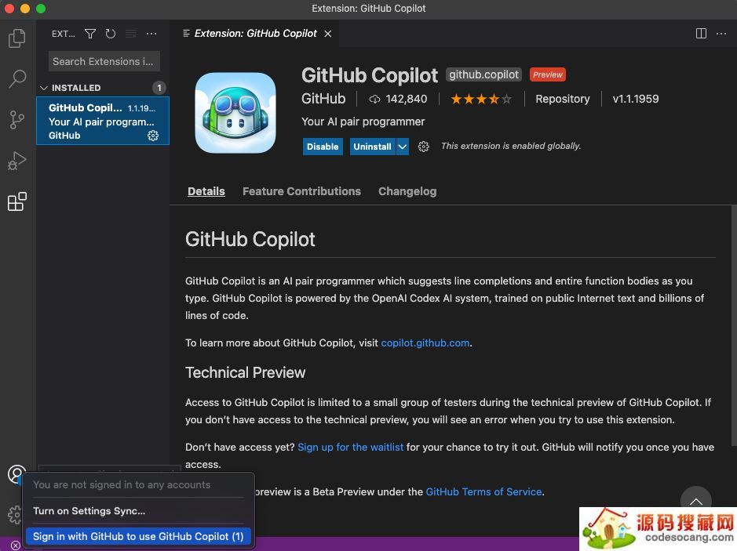Click the Sign up for the waitlist link
Viewport: 737px width, 551px height.
click(350, 447)
